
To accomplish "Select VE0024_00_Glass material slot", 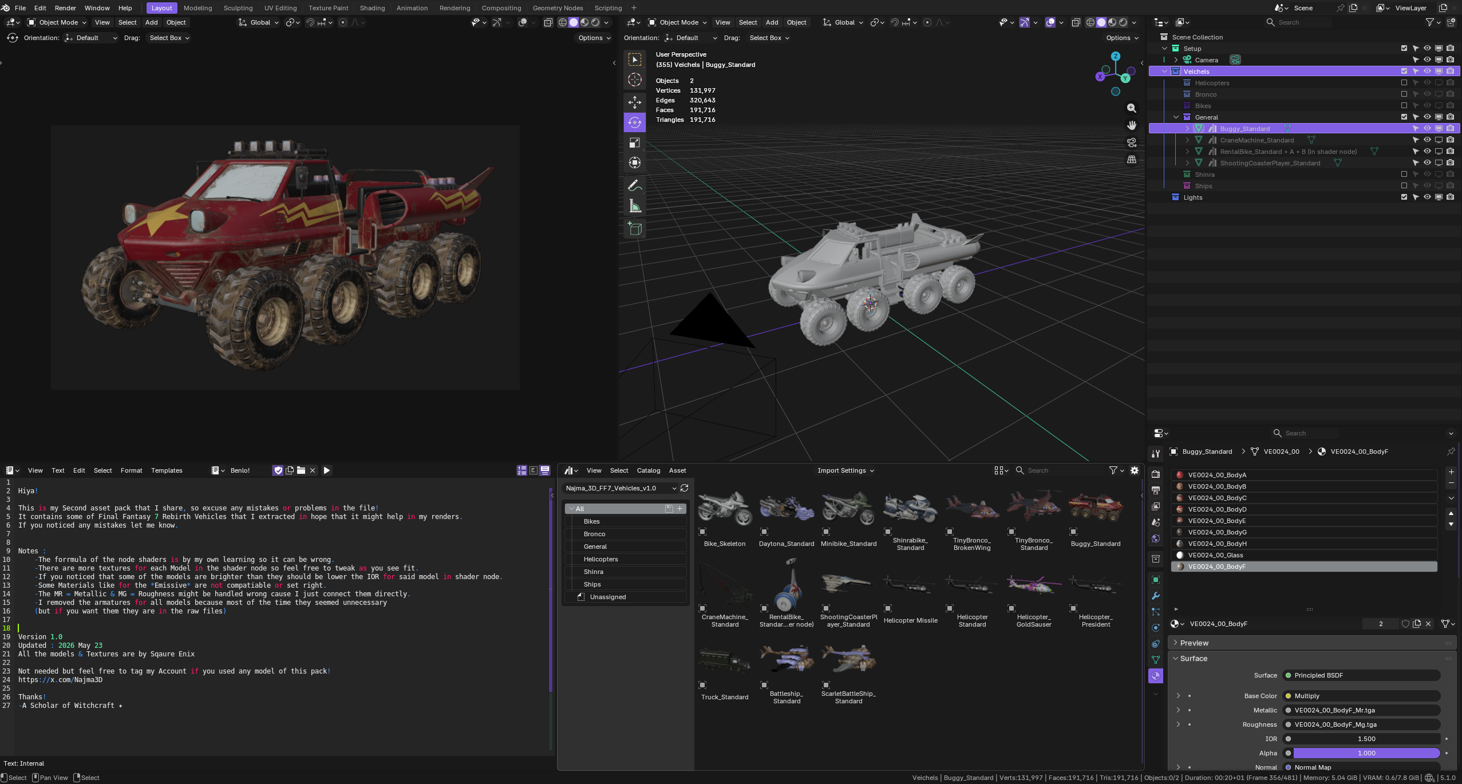I will (x=1305, y=555).
